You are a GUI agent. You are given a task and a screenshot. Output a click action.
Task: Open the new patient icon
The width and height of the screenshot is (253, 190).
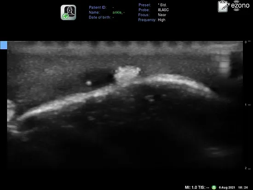point(68,12)
